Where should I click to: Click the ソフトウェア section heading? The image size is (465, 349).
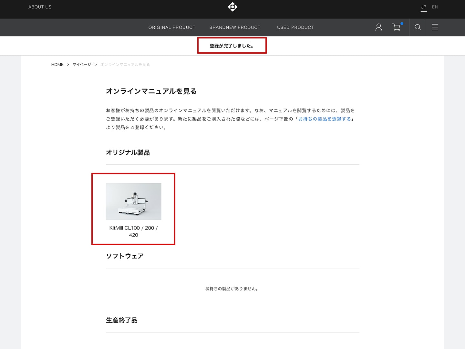coord(125,256)
